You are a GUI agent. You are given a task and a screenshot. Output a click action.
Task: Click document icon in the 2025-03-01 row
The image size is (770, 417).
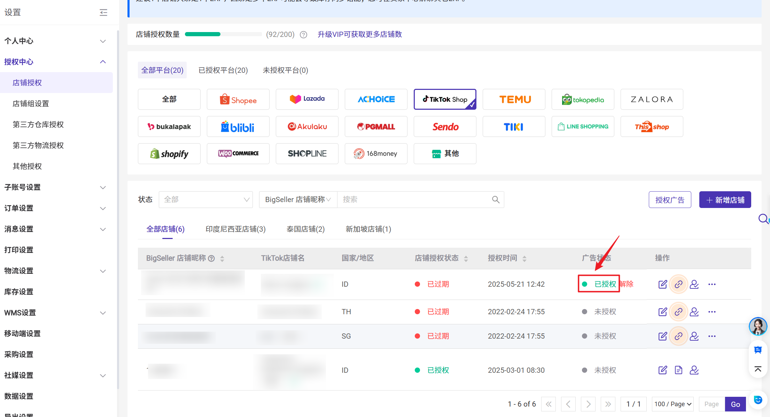point(678,370)
